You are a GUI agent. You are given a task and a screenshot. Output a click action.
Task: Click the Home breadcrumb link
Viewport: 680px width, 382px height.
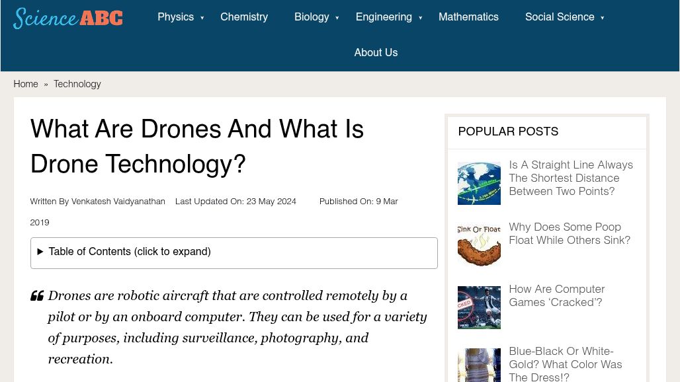[26, 84]
